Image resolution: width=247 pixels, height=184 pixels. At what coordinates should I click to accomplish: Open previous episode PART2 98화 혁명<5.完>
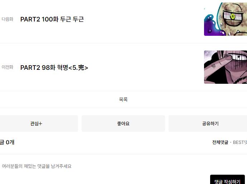point(54,68)
